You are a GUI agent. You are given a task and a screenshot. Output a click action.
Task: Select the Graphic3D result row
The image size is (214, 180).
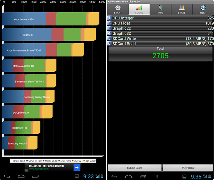(x=160, y=33)
